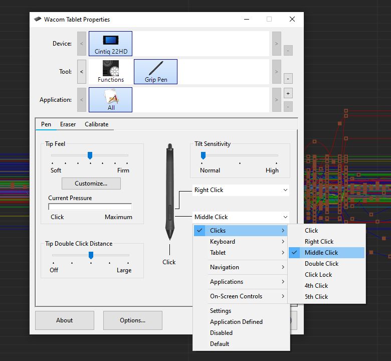Select the All applications icon
The width and height of the screenshot is (391, 361).
point(110,100)
